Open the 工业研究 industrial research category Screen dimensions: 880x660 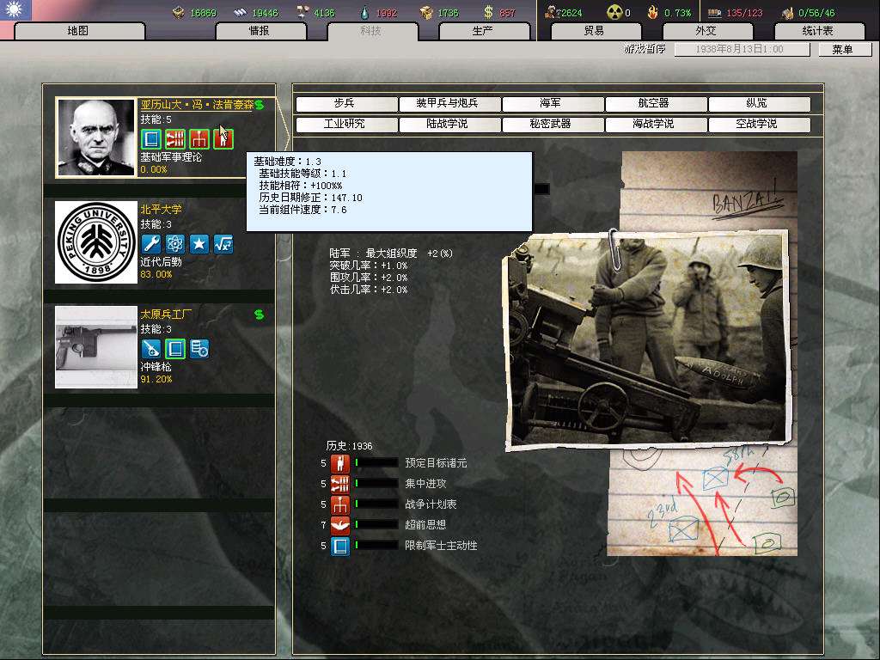point(345,125)
